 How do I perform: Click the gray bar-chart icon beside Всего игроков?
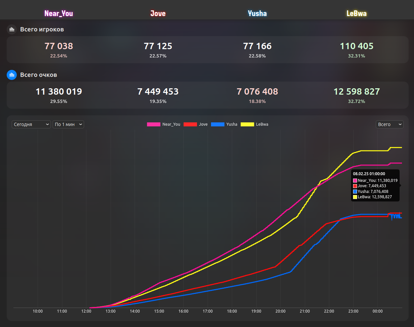coord(12,29)
